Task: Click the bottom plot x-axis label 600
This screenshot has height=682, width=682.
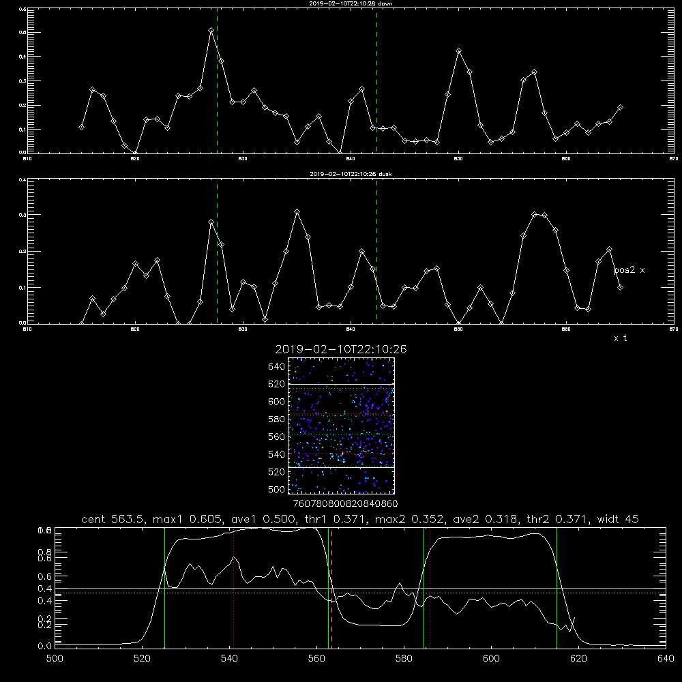Action: point(491,659)
